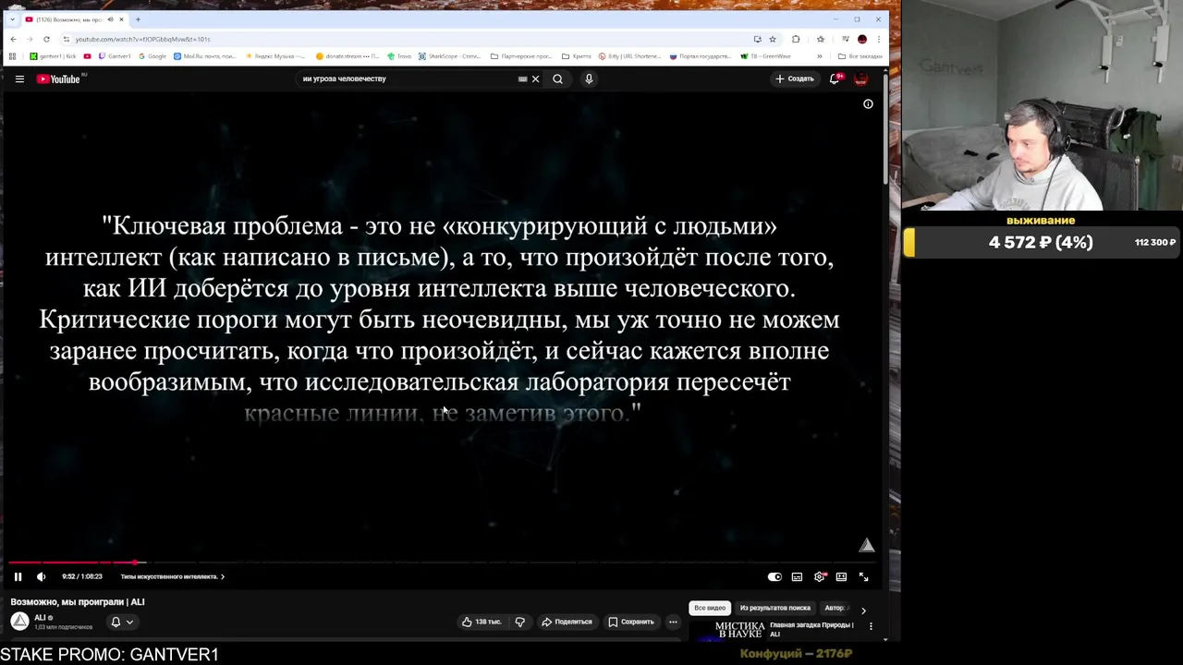This screenshot has width=1183, height=665.
Task: Show video info card icon
Action: coord(868,104)
